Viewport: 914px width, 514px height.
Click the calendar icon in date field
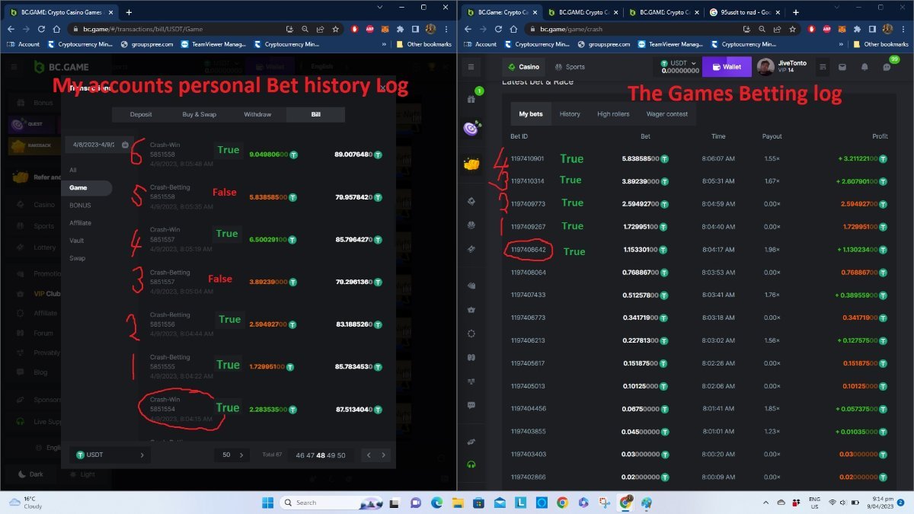125,144
